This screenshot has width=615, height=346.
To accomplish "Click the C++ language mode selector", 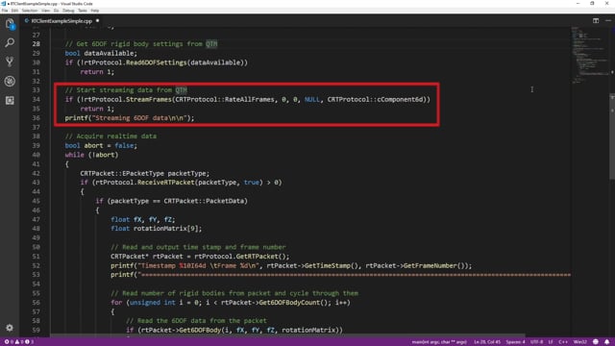I will (x=563, y=342).
